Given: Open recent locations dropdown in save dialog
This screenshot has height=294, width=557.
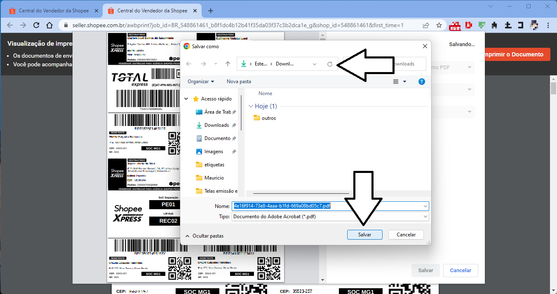Looking at the screenshot, I should click(216, 64).
